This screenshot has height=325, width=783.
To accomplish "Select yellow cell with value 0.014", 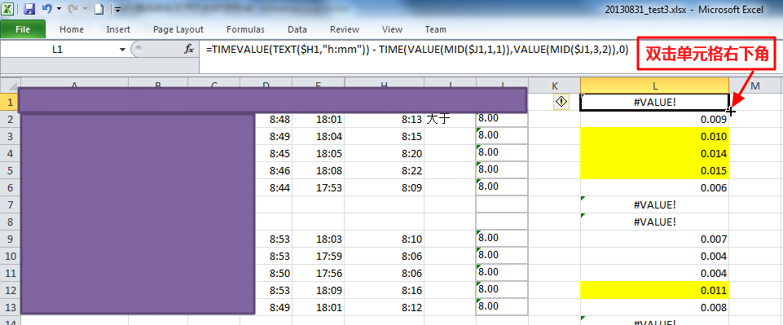I will coord(654,153).
